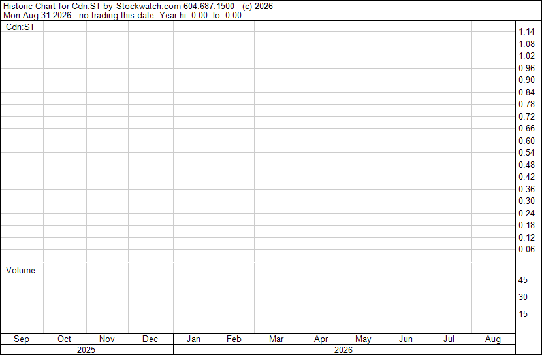The width and height of the screenshot is (542, 355).
Task: Click the 0.36 price axis value
Action: [527, 189]
